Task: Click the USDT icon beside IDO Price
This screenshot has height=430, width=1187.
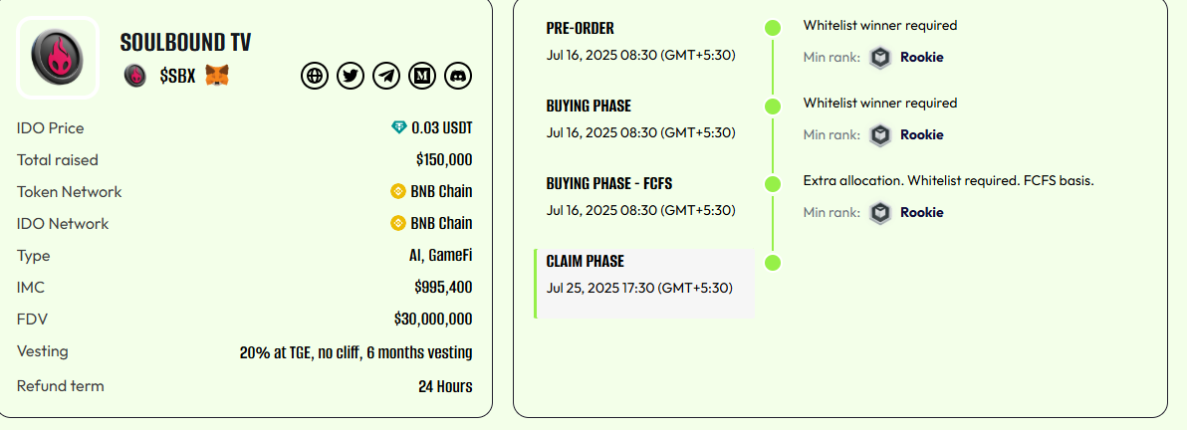Action: click(399, 127)
